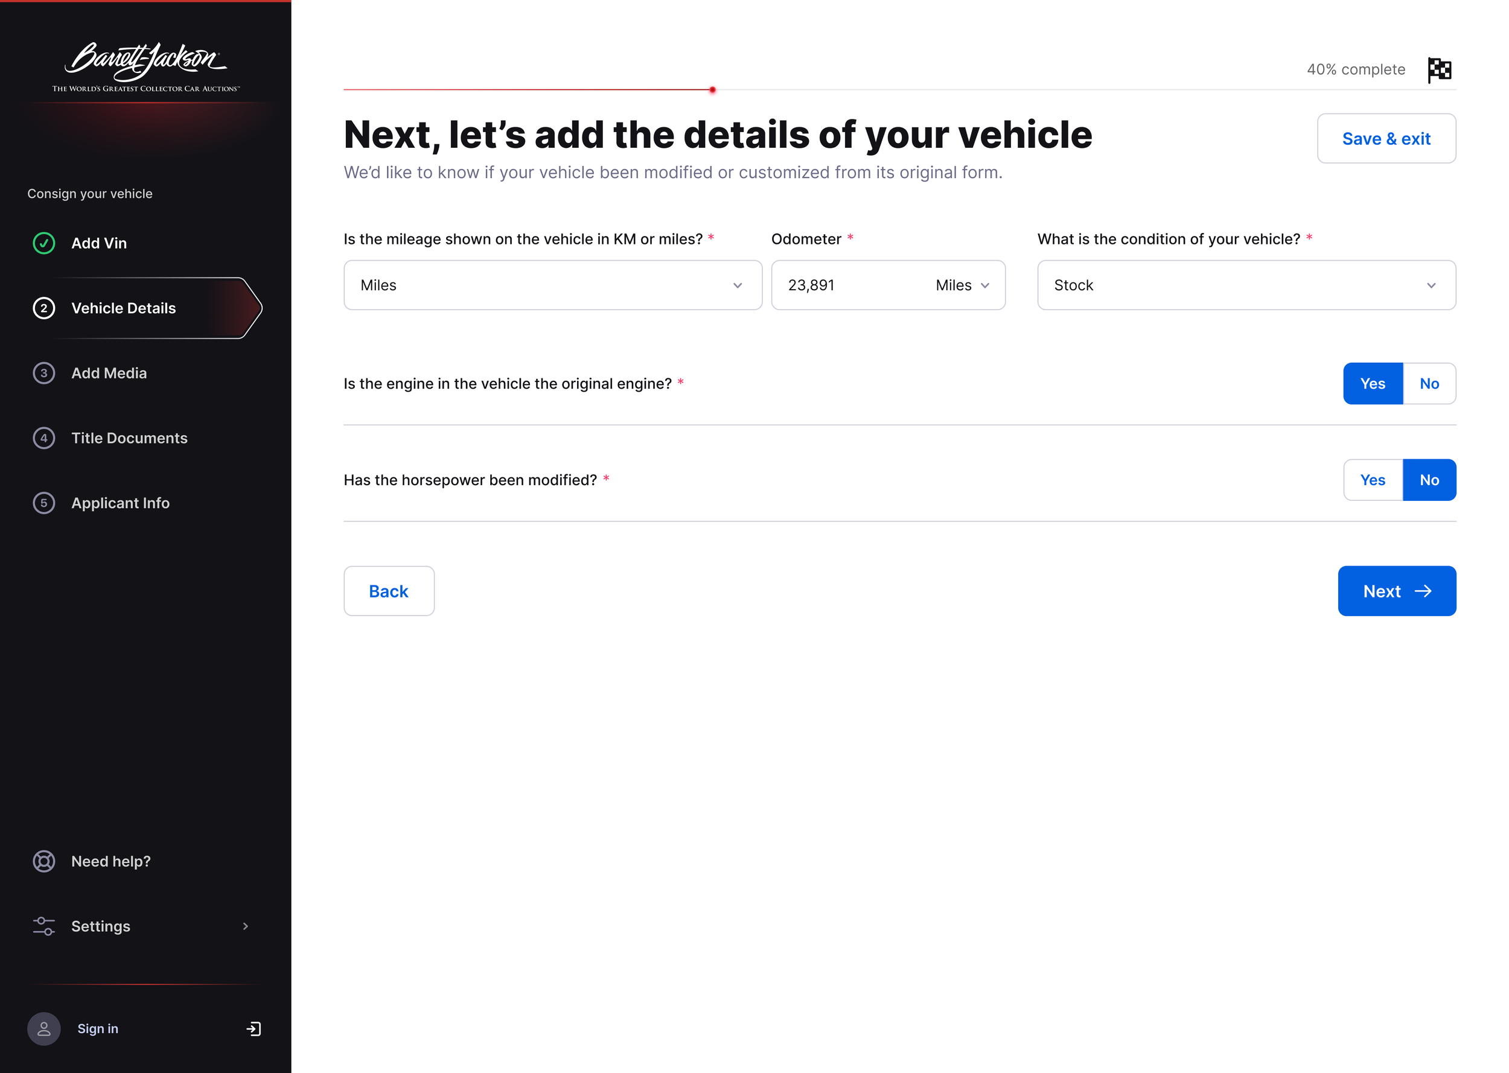Select Yes for original engine
The height and width of the screenshot is (1073, 1509).
pos(1372,383)
